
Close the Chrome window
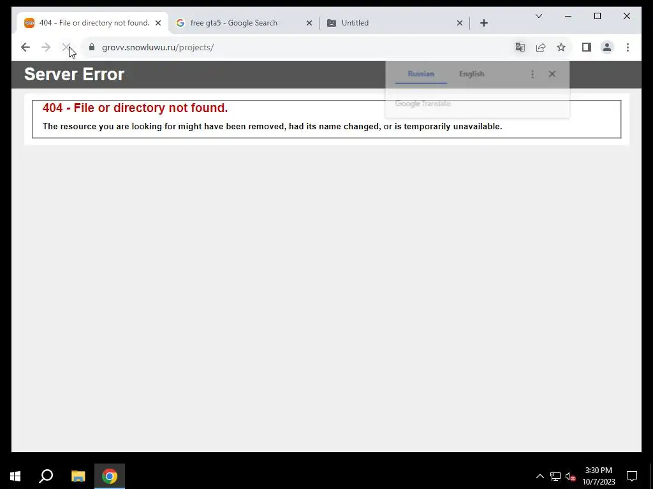pos(626,16)
